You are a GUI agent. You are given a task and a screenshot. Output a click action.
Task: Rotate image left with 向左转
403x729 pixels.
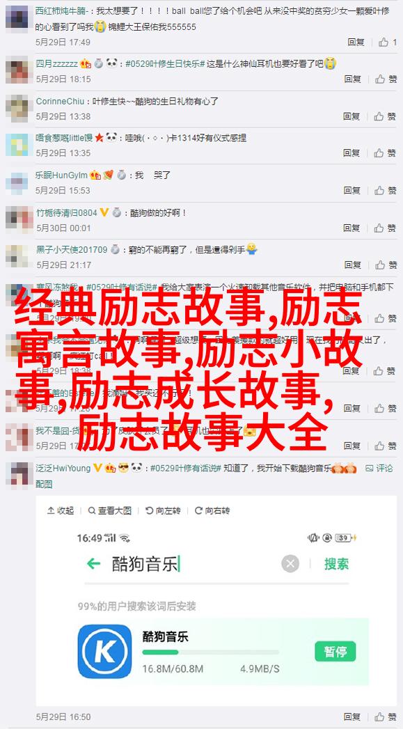click(163, 510)
